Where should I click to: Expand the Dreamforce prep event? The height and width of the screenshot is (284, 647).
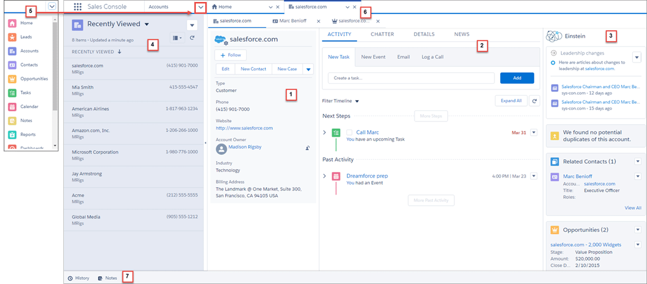click(325, 176)
